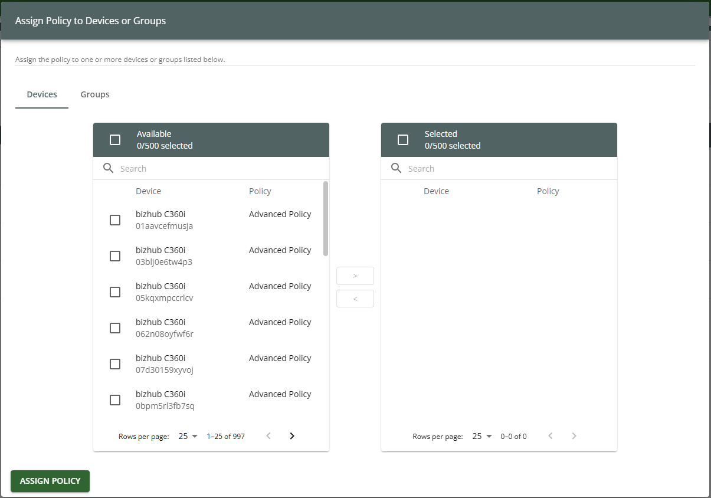This screenshot has width=711, height=498.
Task: Switch to the Groups tab
Action: (x=95, y=94)
